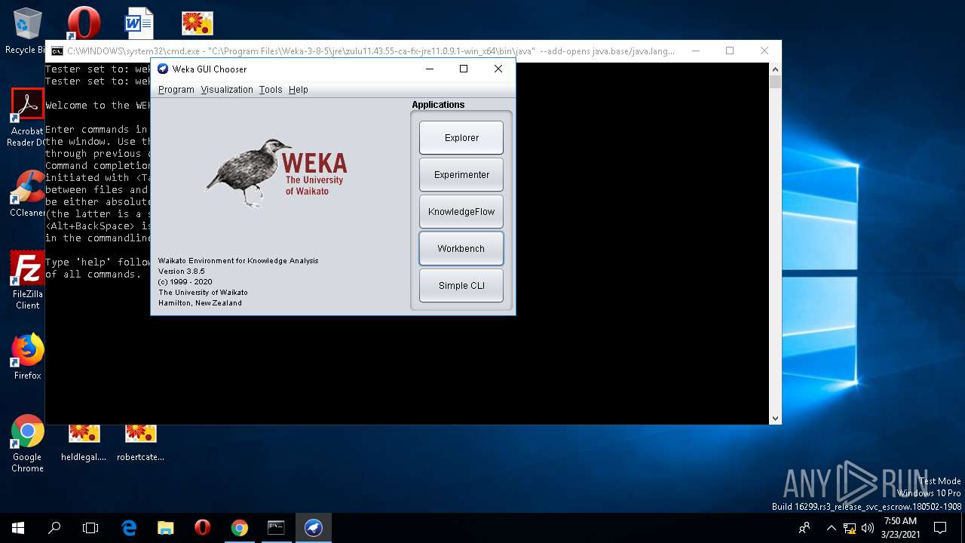This screenshot has height=543, width=965.
Task: Select the Firefox desktop shortcut
Action: pos(27,357)
